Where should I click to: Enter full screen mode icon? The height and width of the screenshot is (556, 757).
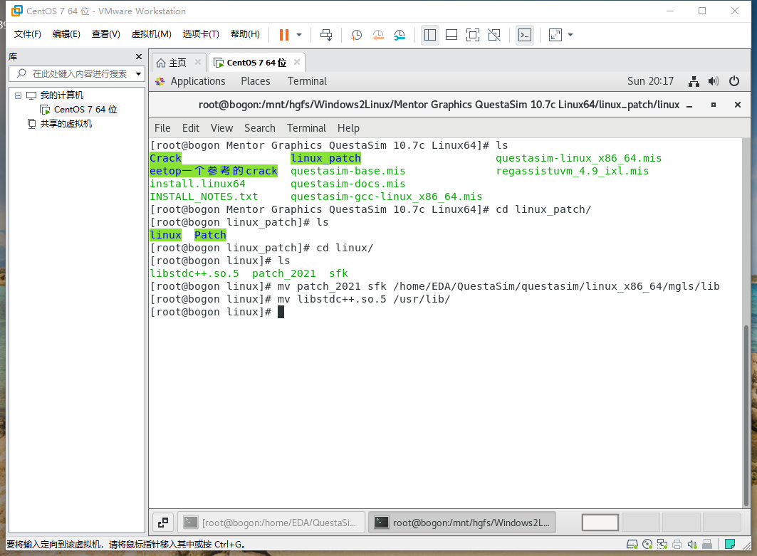(473, 35)
